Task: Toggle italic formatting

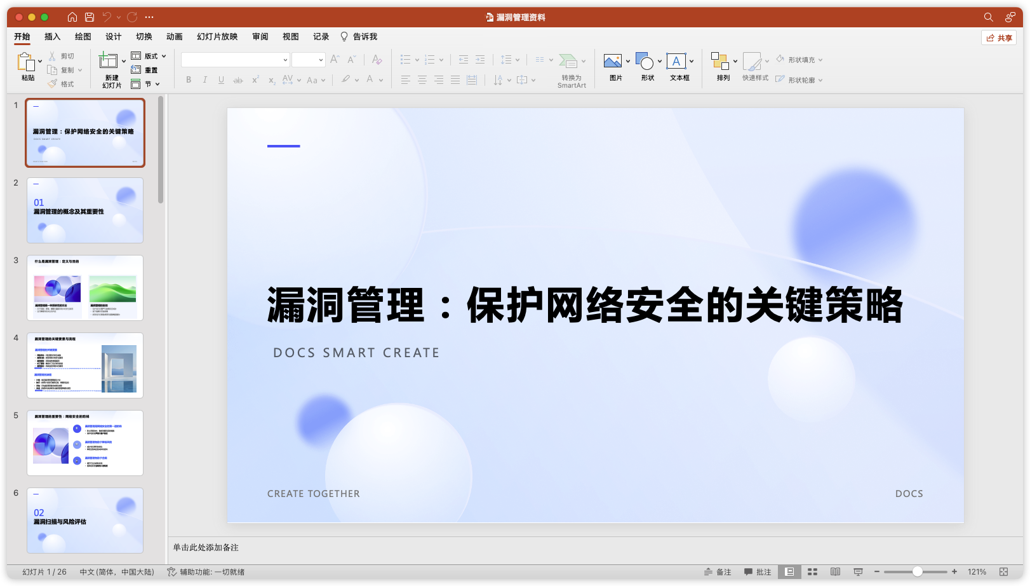Action: click(x=204, y=79)
